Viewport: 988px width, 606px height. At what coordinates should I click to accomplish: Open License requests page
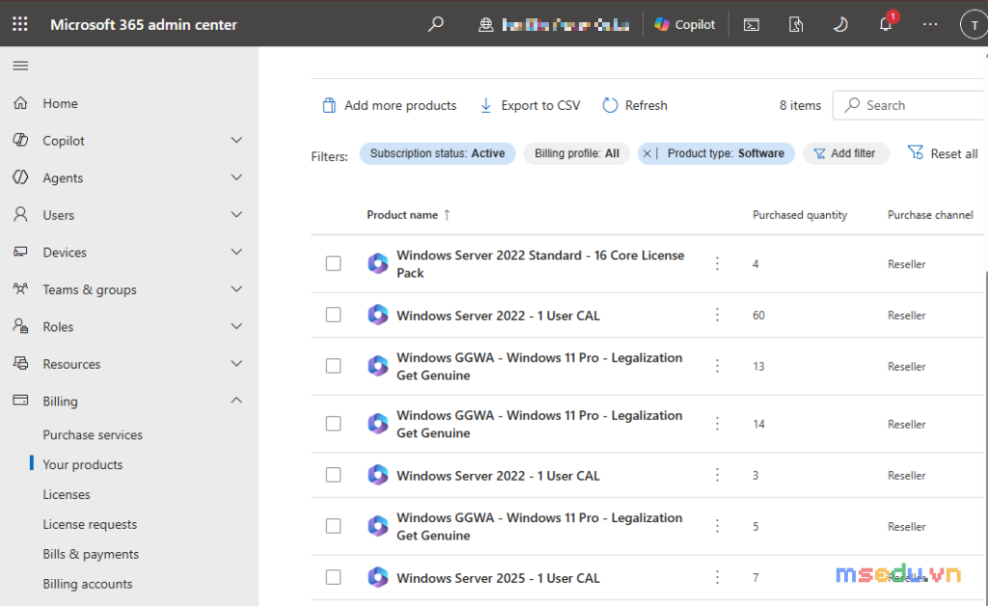(90, 524)
